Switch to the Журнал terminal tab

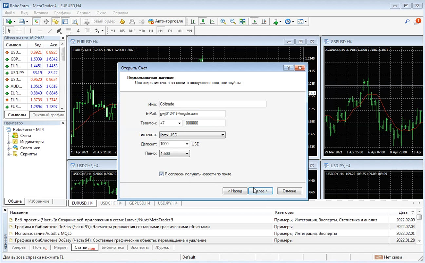(163, 248)
